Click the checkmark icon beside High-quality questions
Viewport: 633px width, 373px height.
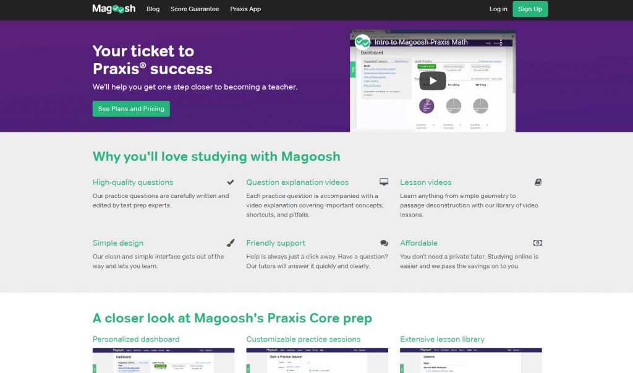(231, 182)
